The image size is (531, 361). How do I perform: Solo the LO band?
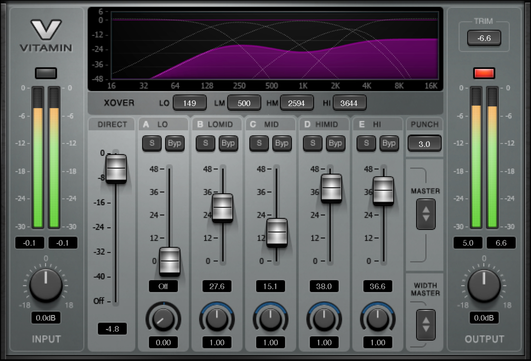[x=152, y=143]
